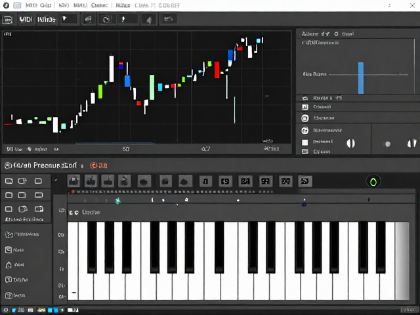Click the middle-row left square in the left grid
The image size is (420, 315).
(x=9, y=196)
